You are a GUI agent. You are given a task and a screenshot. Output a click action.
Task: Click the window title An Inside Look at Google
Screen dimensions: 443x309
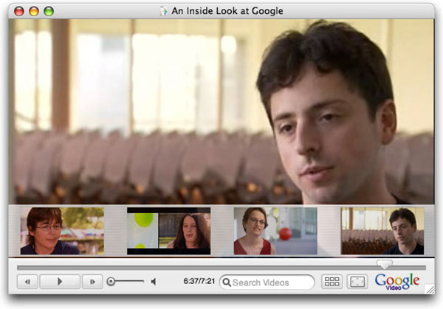coord(227,11)
